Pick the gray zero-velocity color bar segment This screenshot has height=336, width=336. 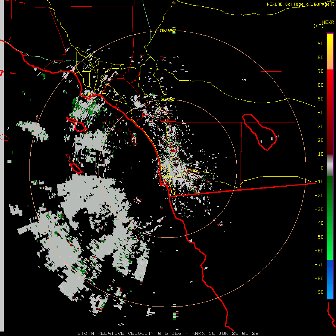coord(330,165)
